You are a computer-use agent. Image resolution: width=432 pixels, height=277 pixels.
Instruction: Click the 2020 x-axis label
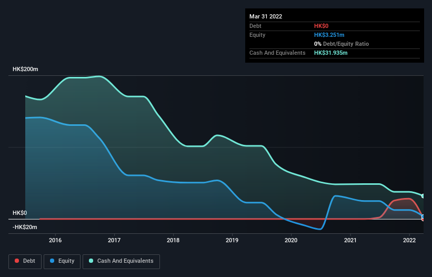[x=291, y=240]
